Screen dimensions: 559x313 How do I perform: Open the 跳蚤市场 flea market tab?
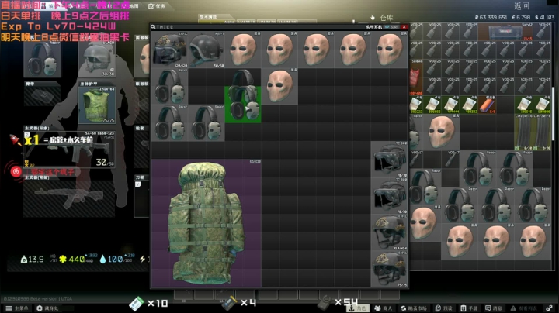[x=414, y=308]
